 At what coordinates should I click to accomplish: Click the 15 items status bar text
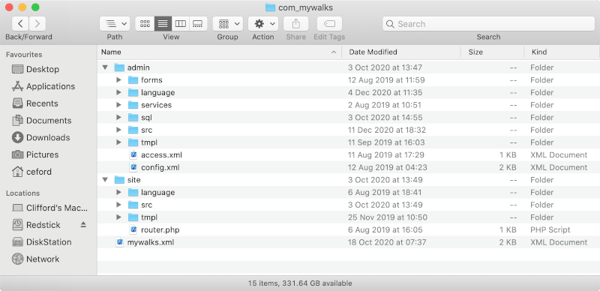click(300, 283)
